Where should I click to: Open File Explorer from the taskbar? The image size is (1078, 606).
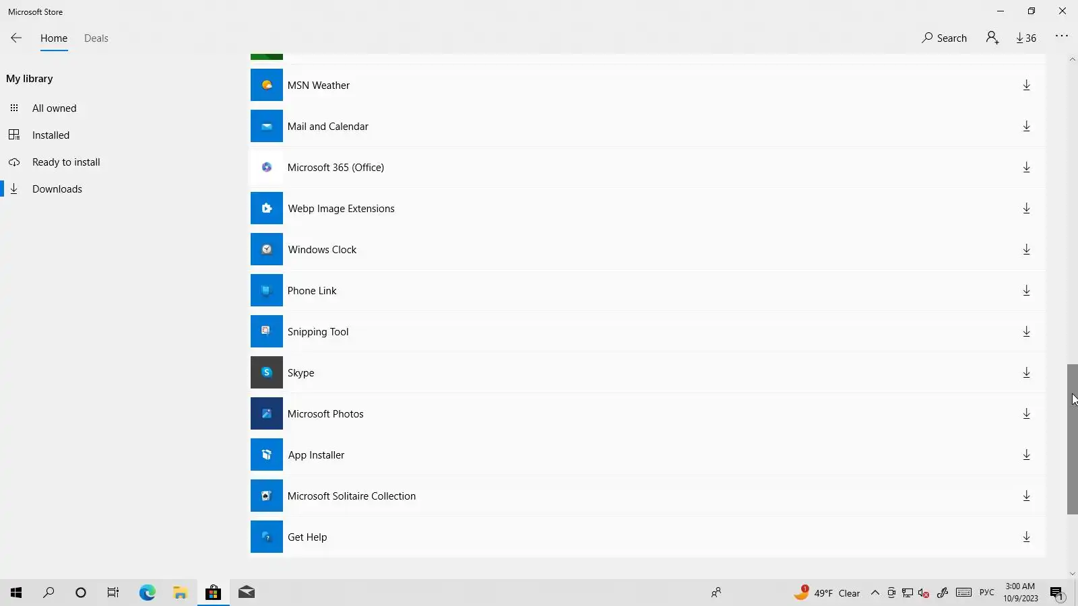tap(180, 593)
